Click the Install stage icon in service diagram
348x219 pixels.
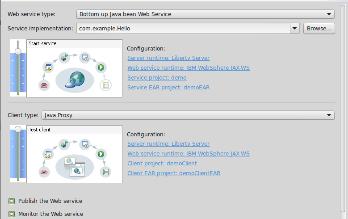(x=85, y=58)
